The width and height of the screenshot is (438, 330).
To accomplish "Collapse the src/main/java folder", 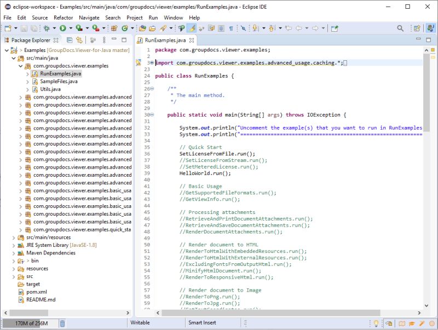I will pyautogui.click(x=13, y=58).
